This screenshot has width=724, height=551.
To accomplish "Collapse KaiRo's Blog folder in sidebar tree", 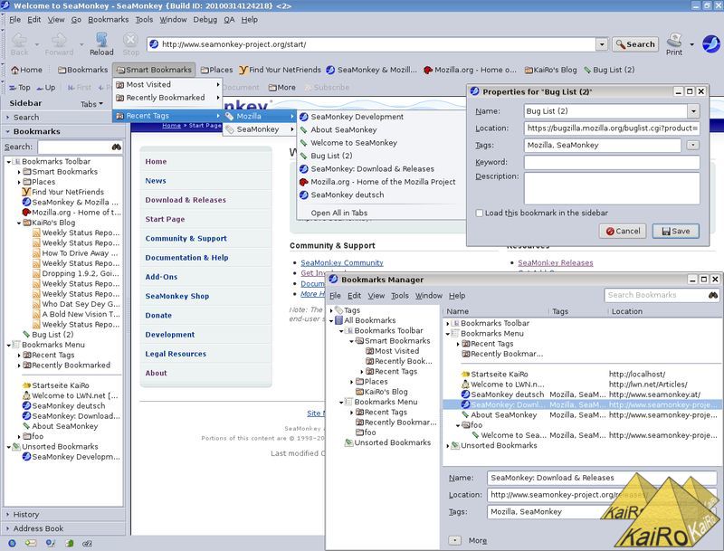I will click(19, 223).
